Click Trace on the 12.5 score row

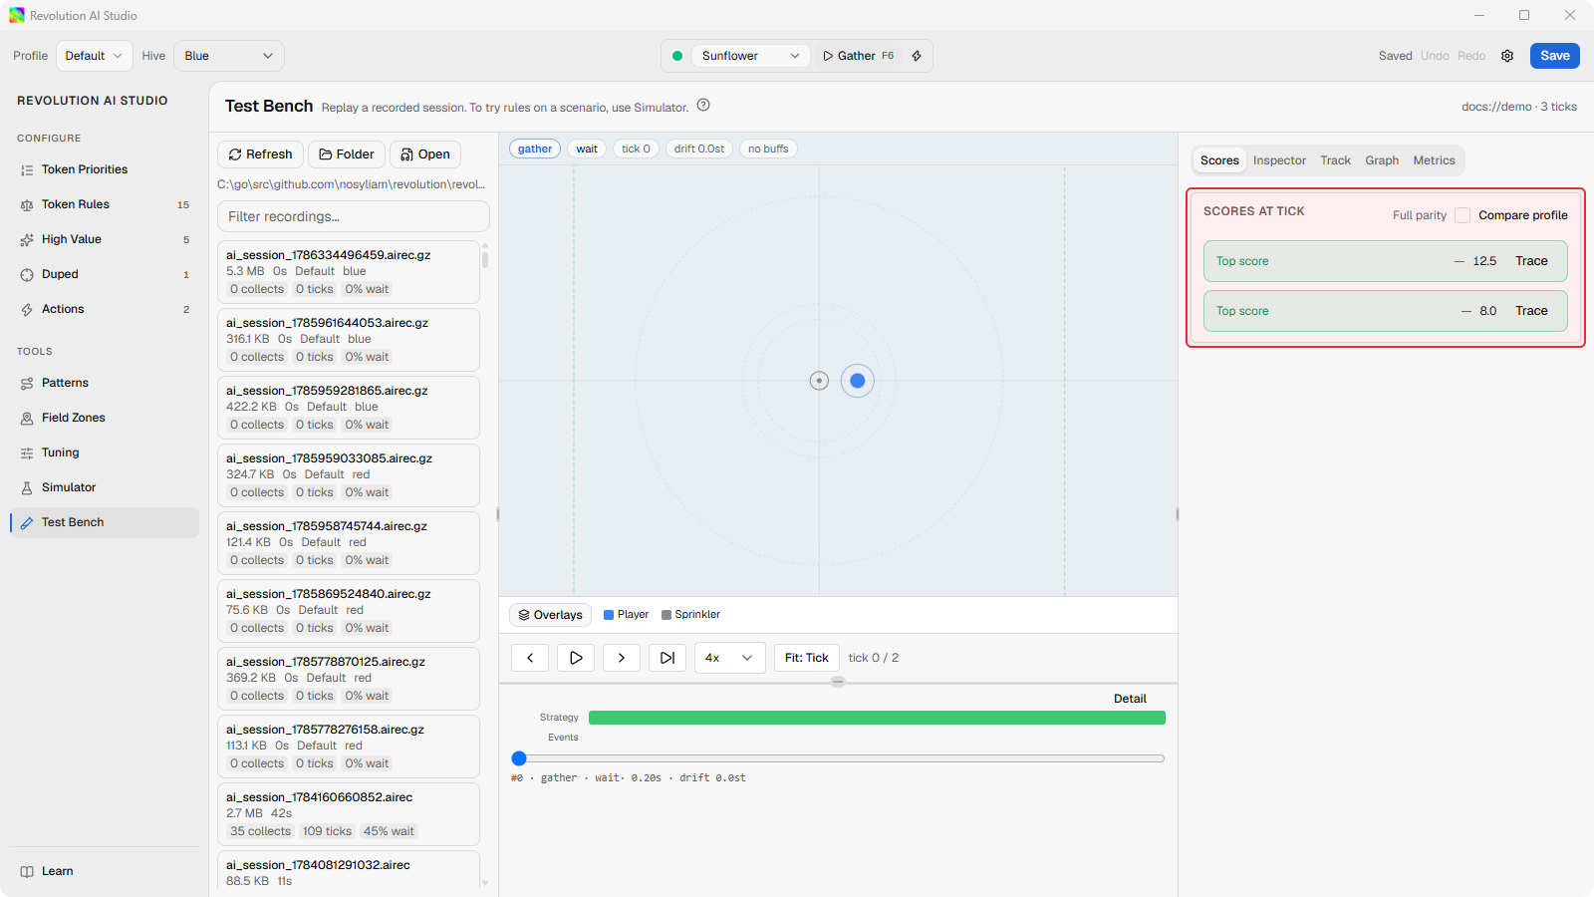point(1531,261)
